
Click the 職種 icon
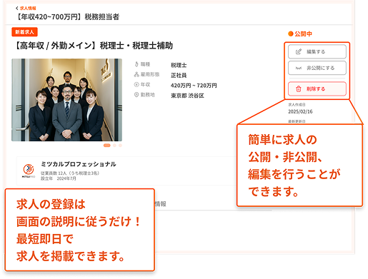click(136, 64)
